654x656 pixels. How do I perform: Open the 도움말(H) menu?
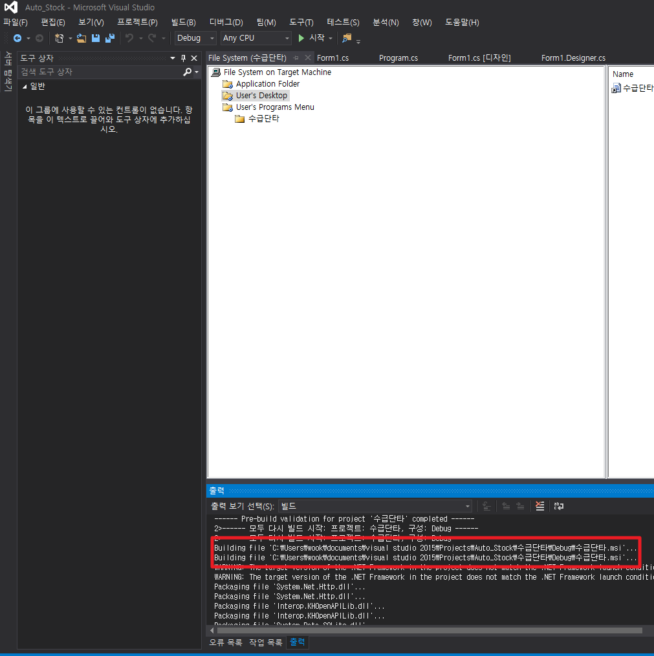click(462, 23)
